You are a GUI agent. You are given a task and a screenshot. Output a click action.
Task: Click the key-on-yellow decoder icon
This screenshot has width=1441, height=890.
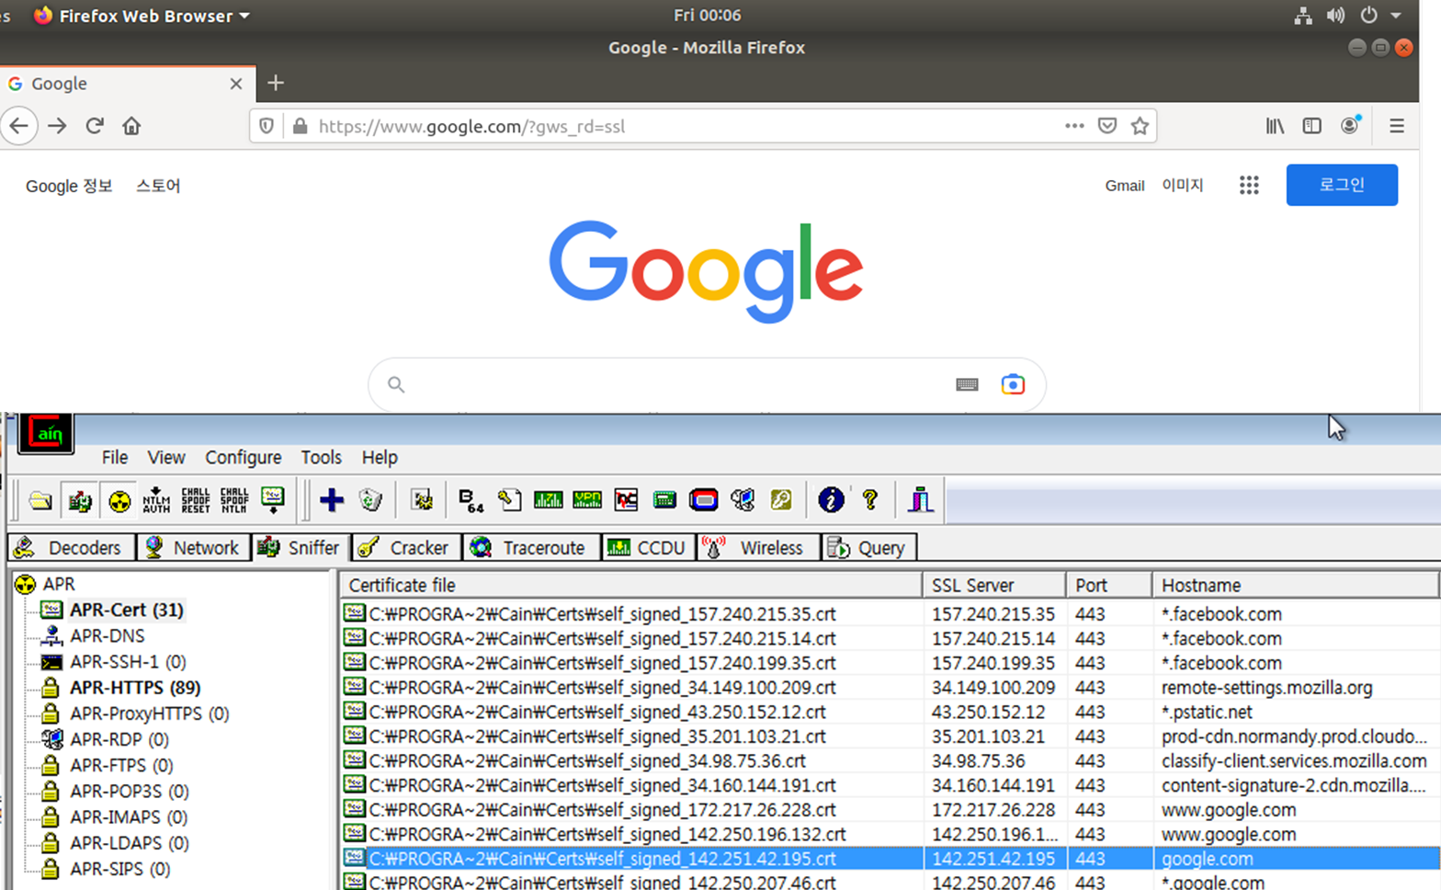(x=781, y=500)
